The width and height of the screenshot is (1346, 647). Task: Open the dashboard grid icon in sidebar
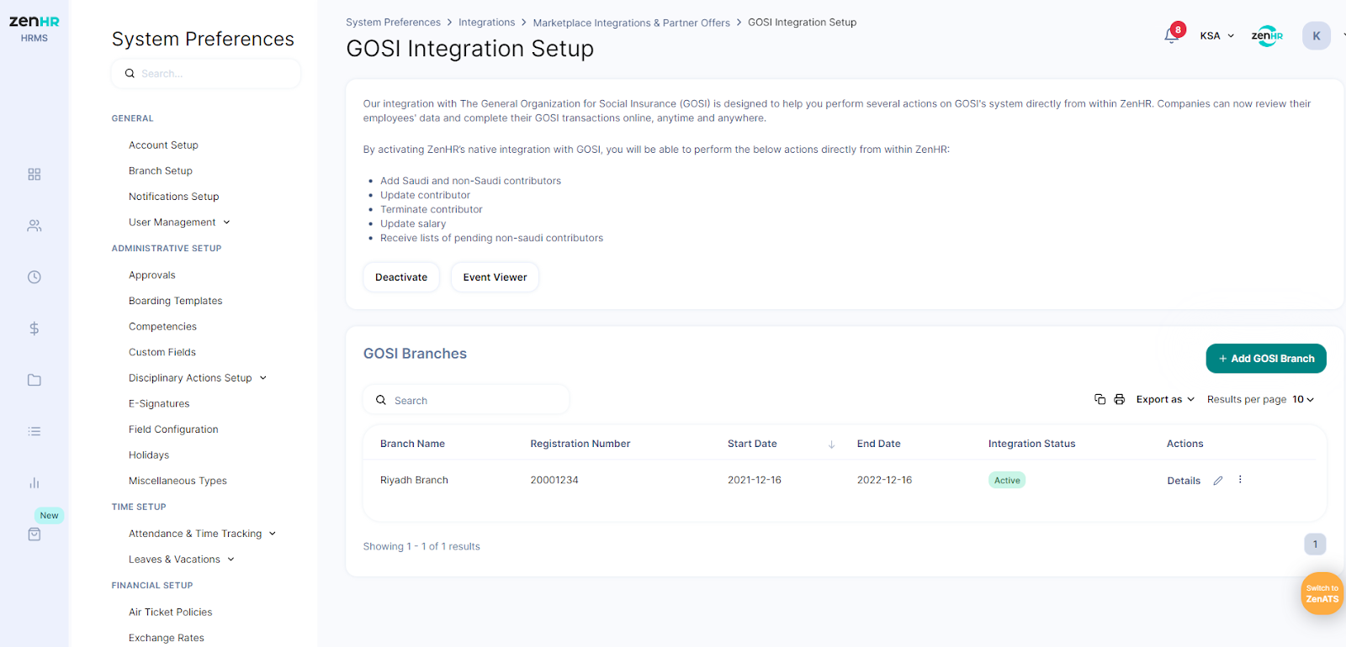(34, 174)
